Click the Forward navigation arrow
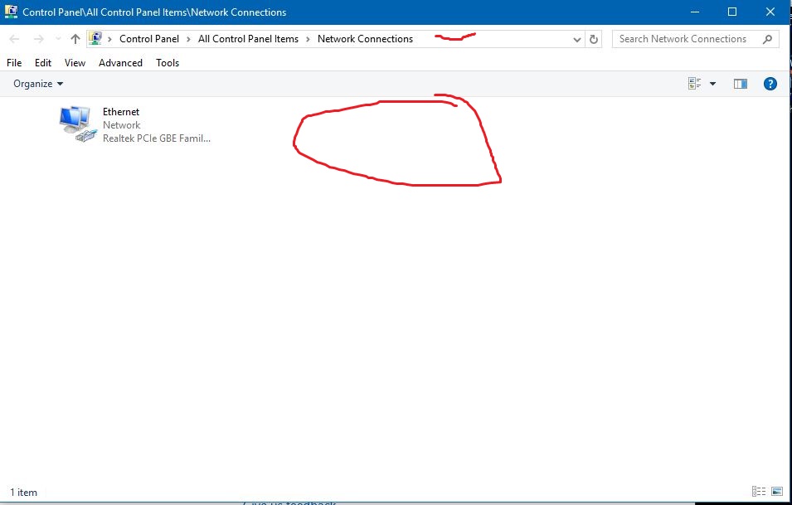 [38, 39]
